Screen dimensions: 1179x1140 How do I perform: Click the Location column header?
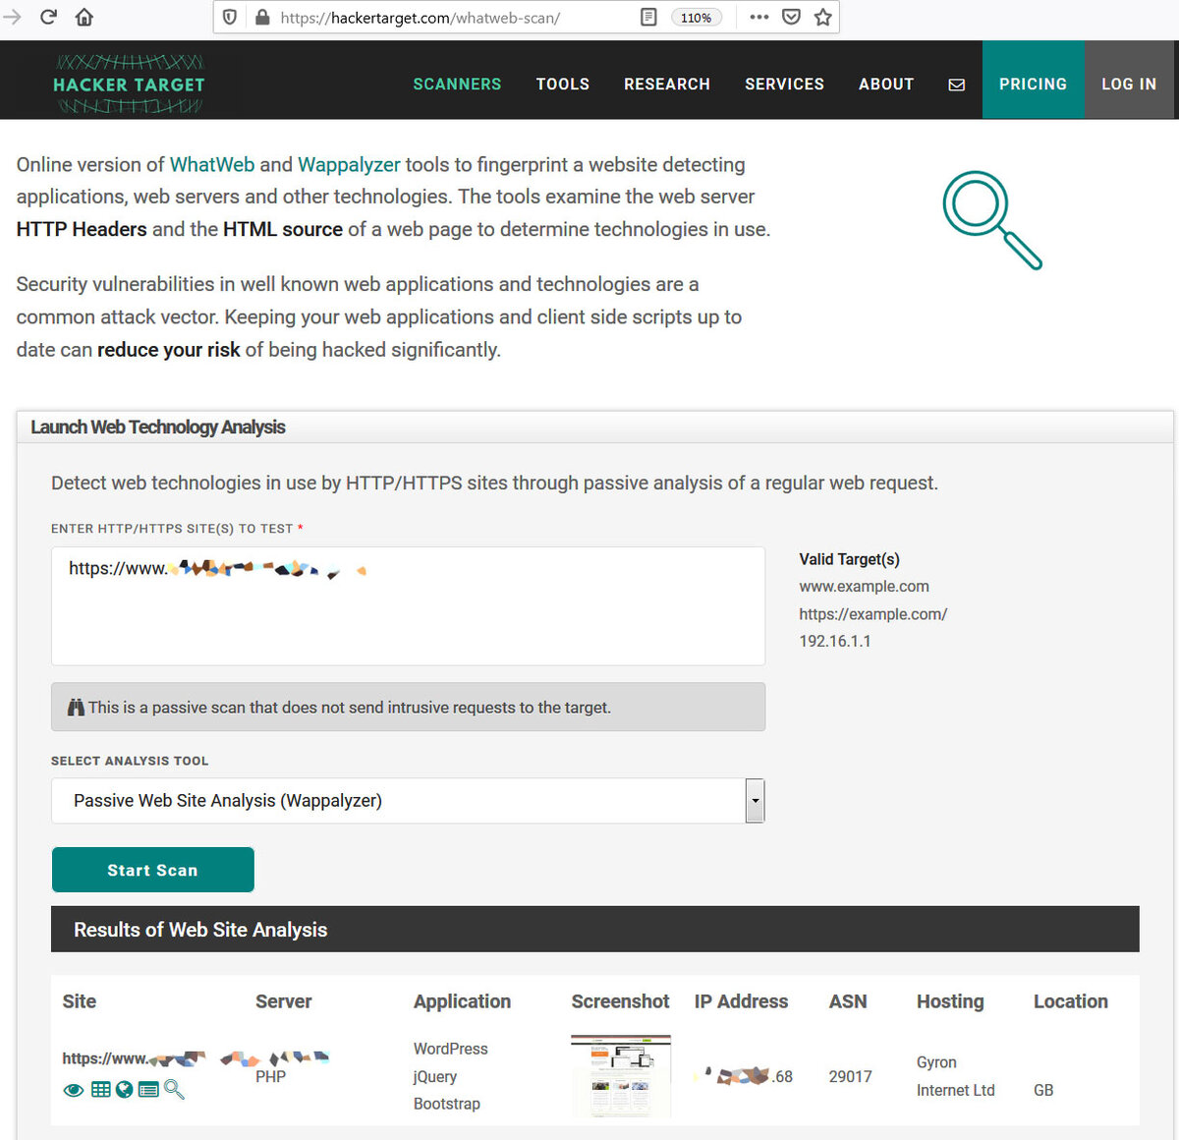[x=1070, y=1001]
